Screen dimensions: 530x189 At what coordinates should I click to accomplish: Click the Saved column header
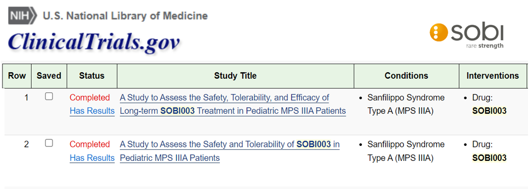click(x=49, y=76)
